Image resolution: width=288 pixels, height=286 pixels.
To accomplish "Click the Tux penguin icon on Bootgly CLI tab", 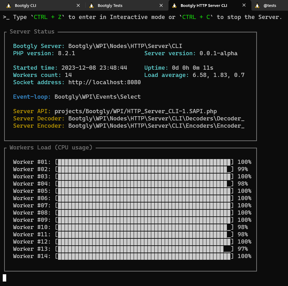I will point(8,6).
